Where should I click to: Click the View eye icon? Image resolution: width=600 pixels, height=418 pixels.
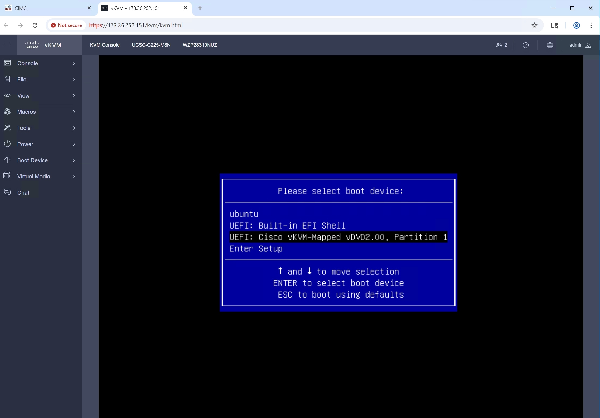coord(7,95)
